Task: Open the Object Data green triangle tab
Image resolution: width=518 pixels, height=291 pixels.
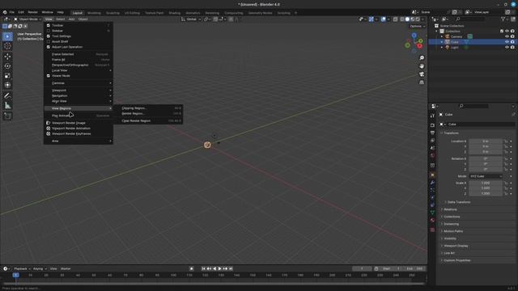Action: coord(432,213)
